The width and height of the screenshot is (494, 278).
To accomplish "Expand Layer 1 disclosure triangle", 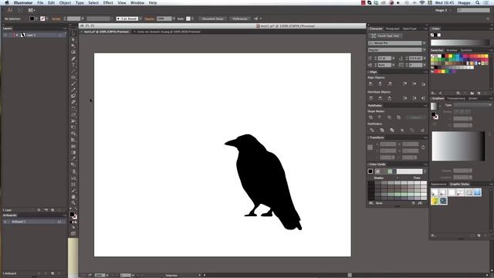I will pos(17,35).
